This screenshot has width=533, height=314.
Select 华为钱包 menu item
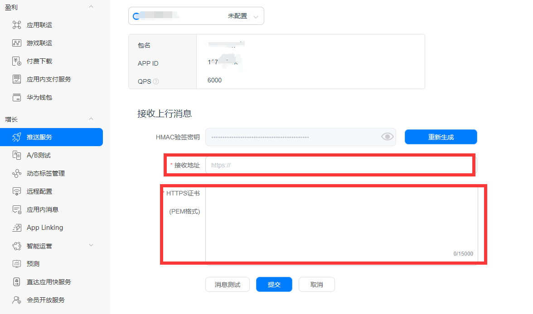point(39,97)
